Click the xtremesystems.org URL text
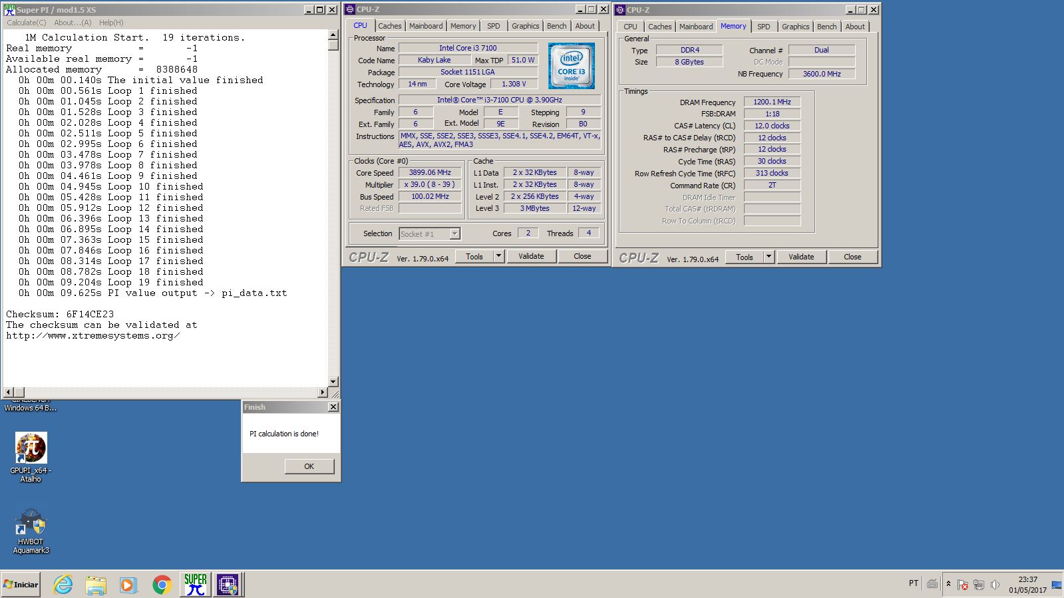The width and height of the screenshot is (1064, 598). [x=93, y=335]
